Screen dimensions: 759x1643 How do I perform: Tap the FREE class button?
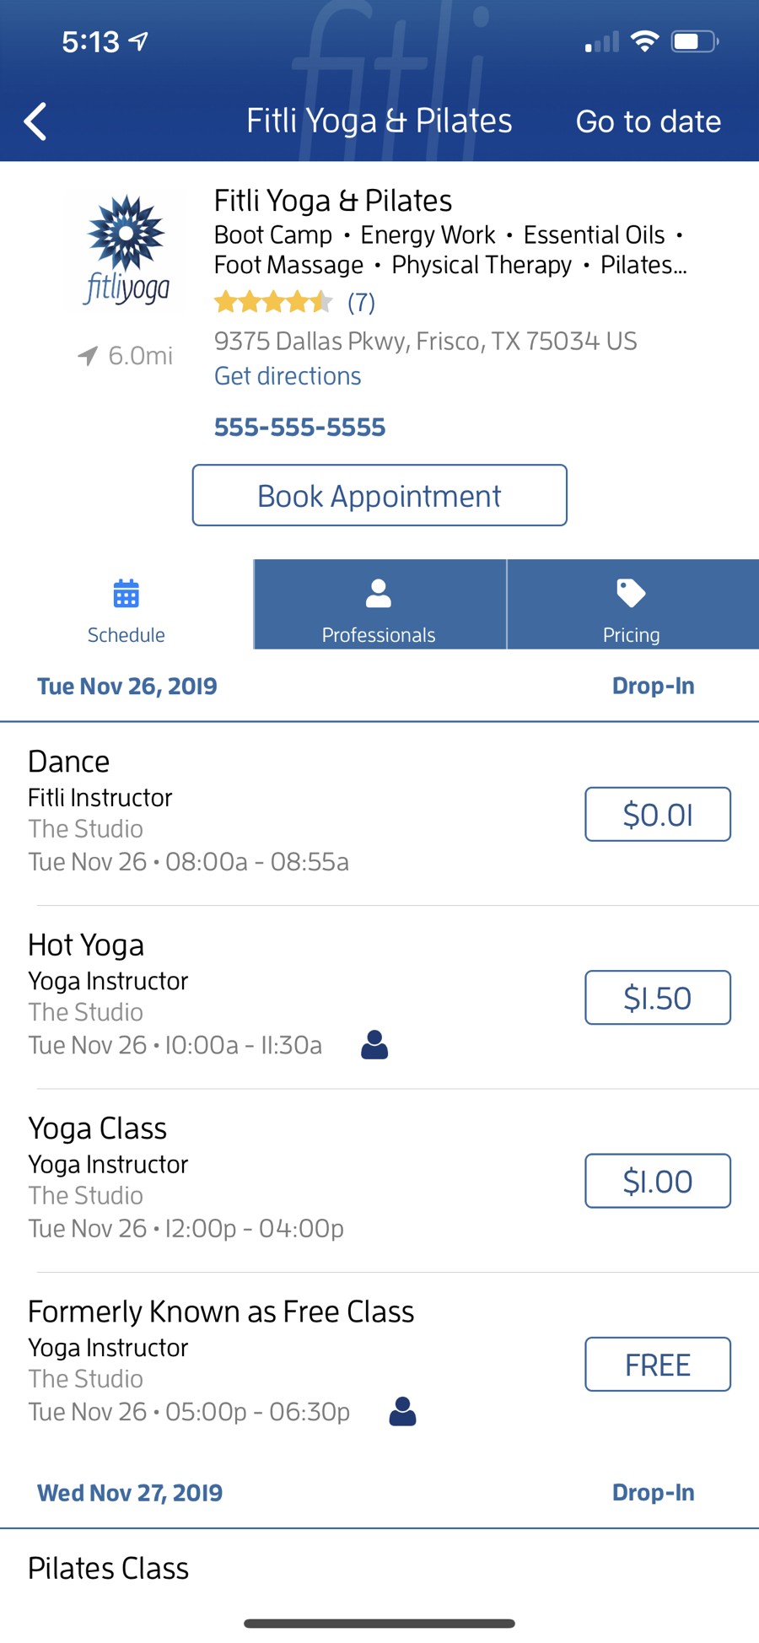tap(658, 1364)
